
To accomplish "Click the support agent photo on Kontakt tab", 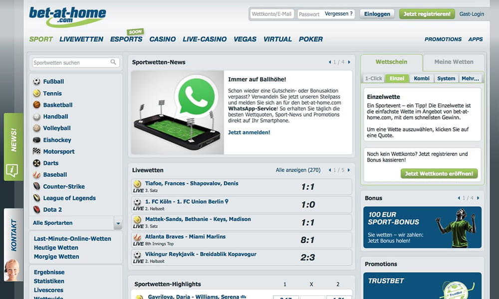I will (13, 270).
